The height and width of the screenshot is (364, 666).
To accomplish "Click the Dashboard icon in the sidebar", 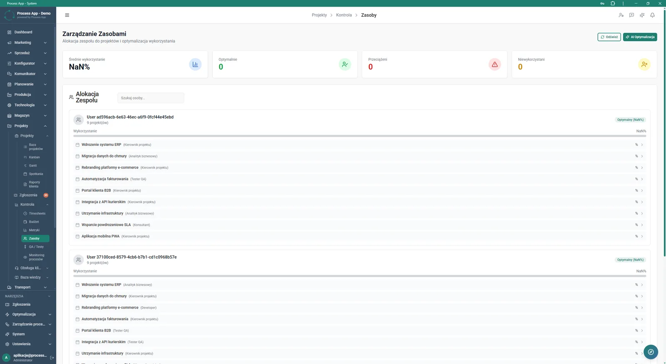I will (9, 32).
